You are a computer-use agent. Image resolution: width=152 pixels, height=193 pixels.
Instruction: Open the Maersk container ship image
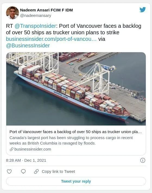click(x=76, y=89)
